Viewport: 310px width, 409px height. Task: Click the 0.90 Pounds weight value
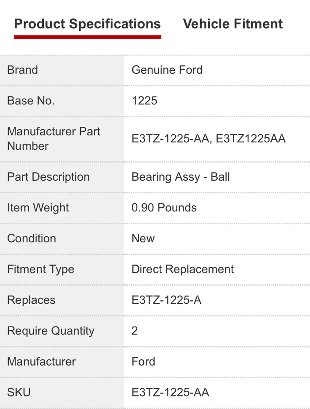164,208
